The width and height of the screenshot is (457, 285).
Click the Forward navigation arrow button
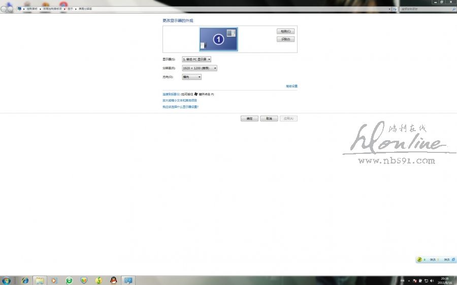pos(10,9)
